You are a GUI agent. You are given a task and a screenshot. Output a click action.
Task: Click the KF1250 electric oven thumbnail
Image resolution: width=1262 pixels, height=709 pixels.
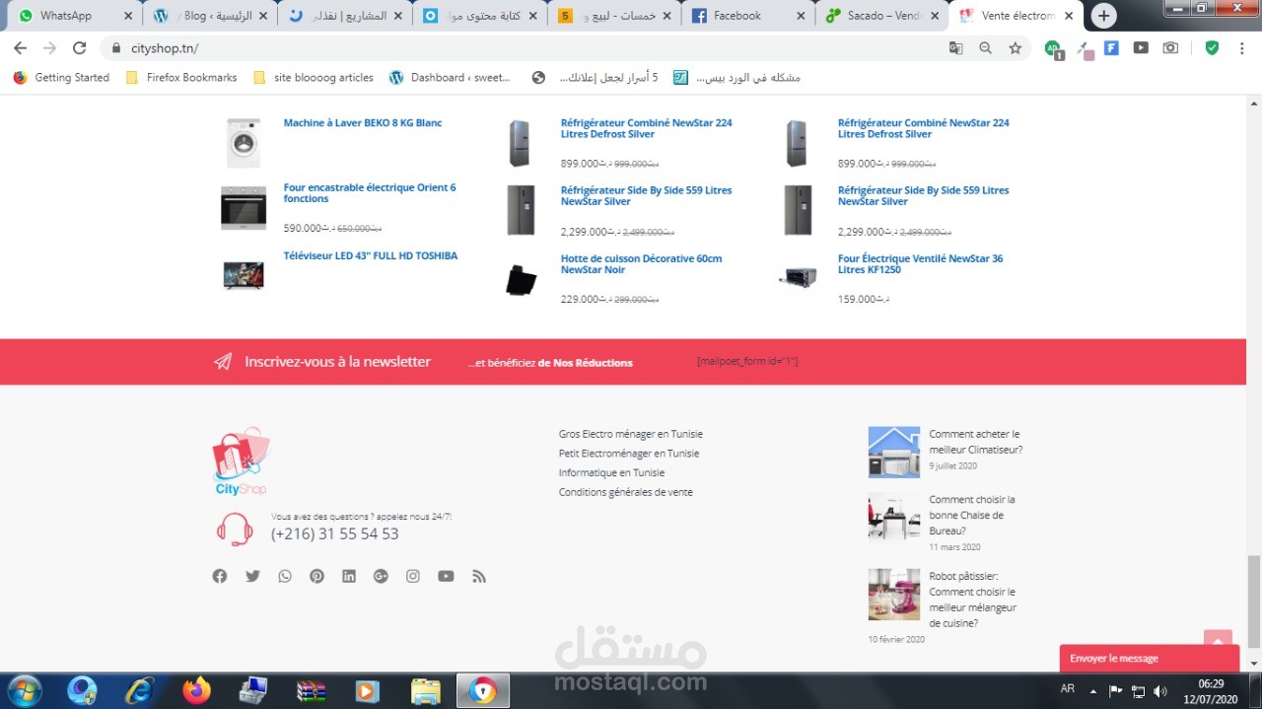798,278
